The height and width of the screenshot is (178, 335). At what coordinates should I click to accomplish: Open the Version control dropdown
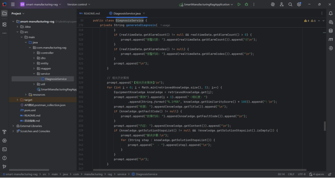(x=79, y=4)
